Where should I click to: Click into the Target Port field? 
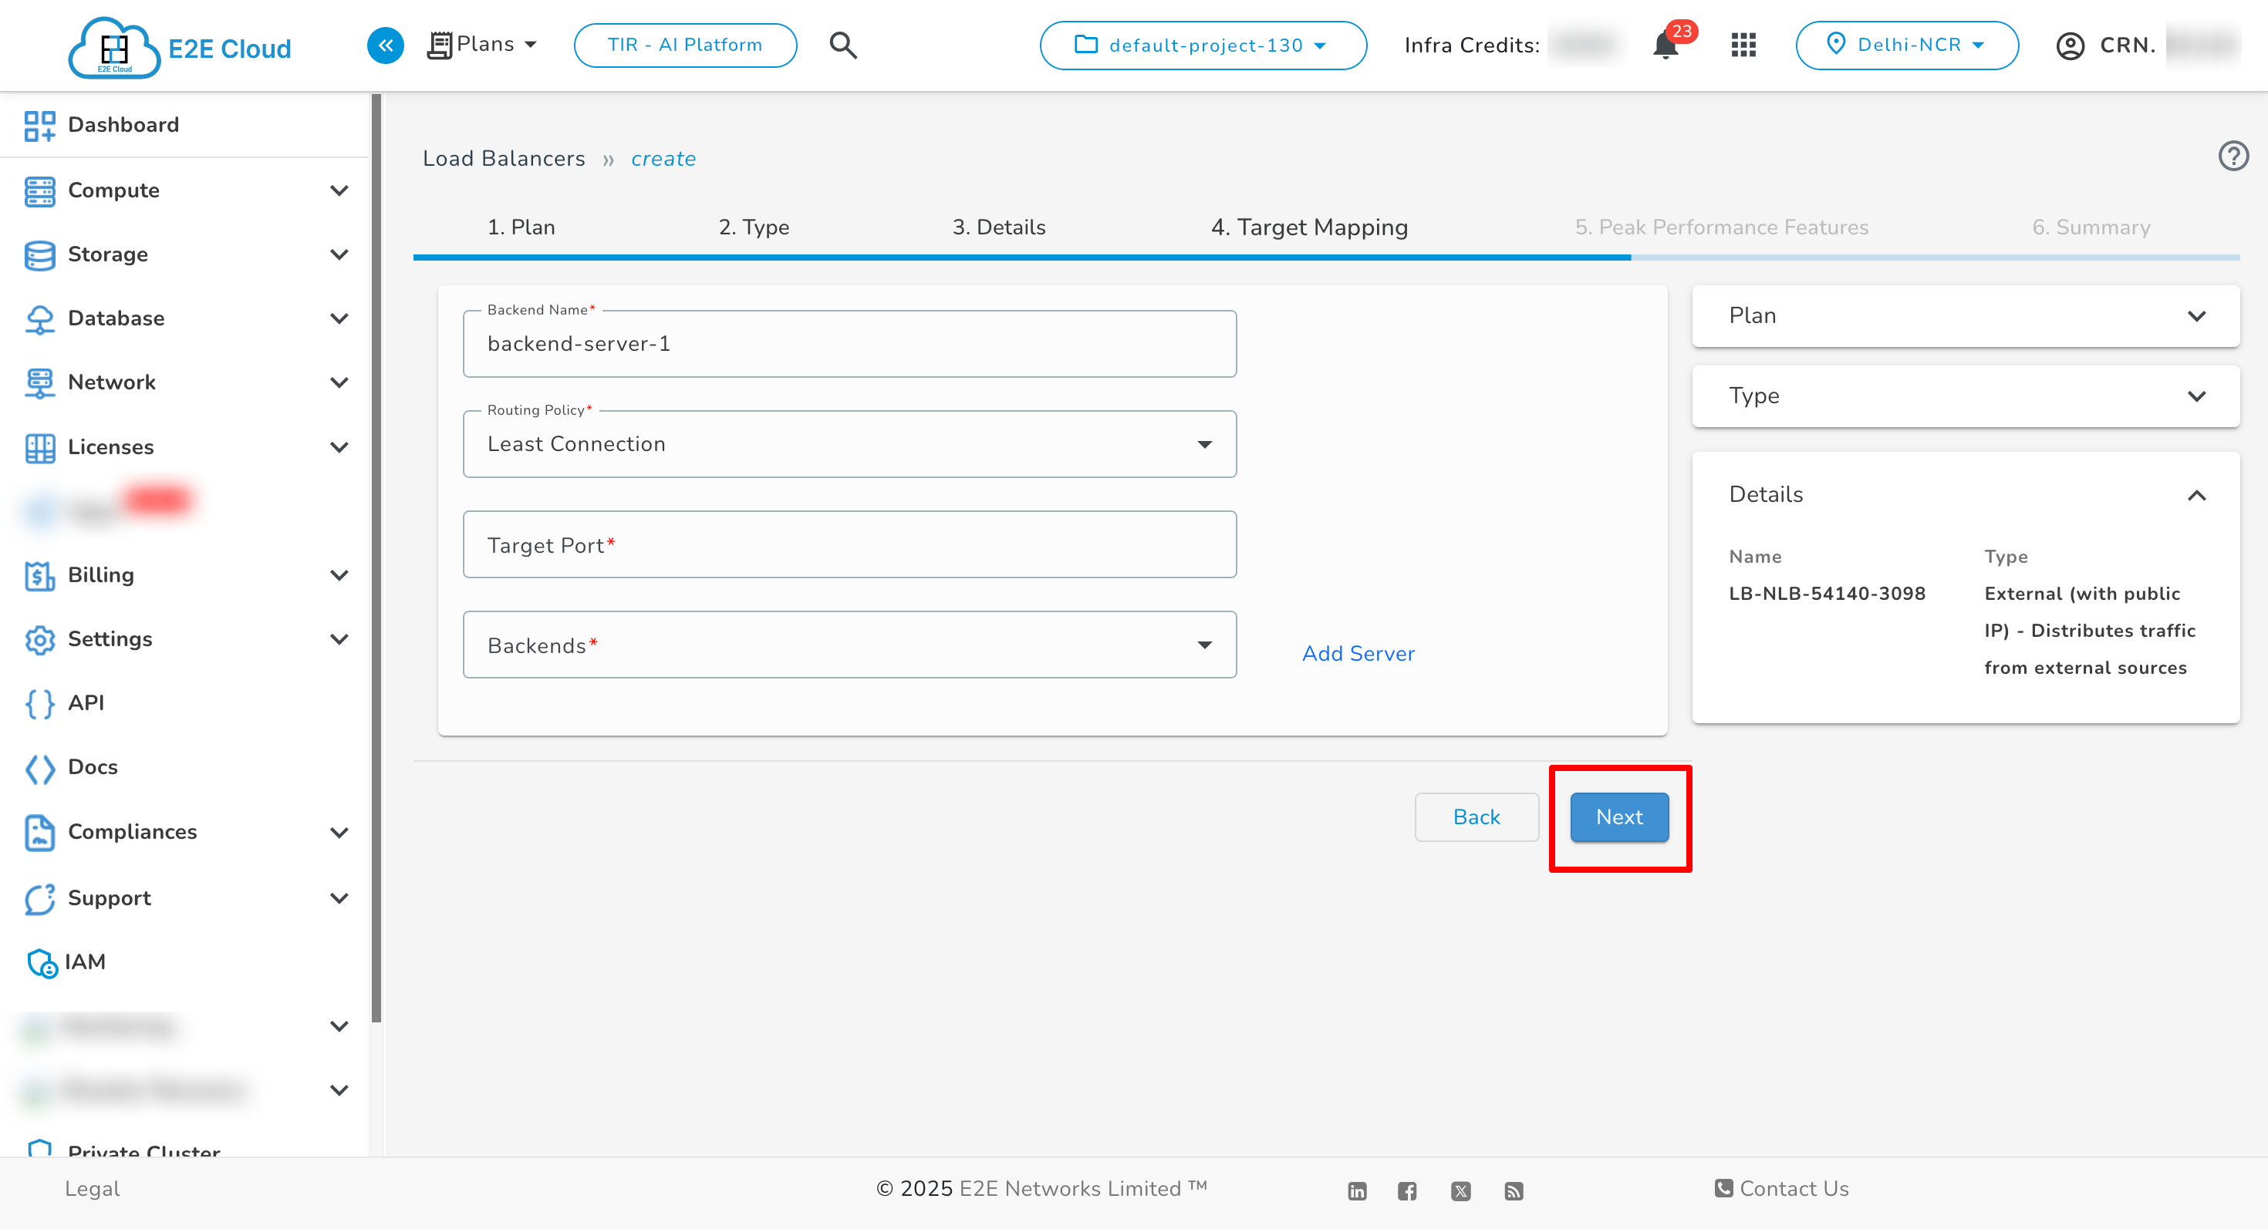[849, 544]
